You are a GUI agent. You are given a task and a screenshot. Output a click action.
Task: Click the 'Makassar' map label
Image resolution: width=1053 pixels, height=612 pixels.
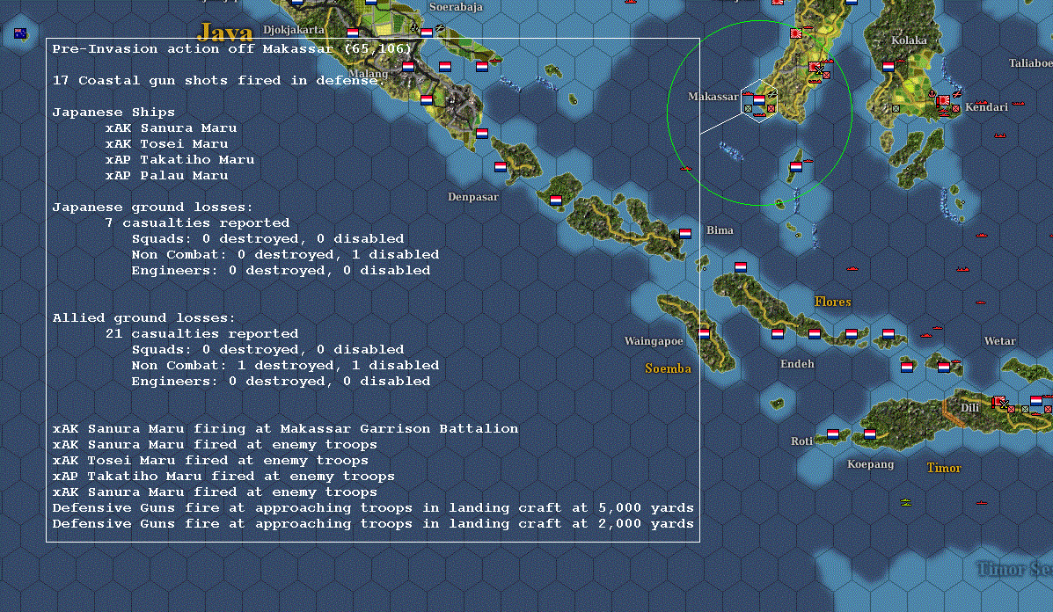[x=713, y=97]
